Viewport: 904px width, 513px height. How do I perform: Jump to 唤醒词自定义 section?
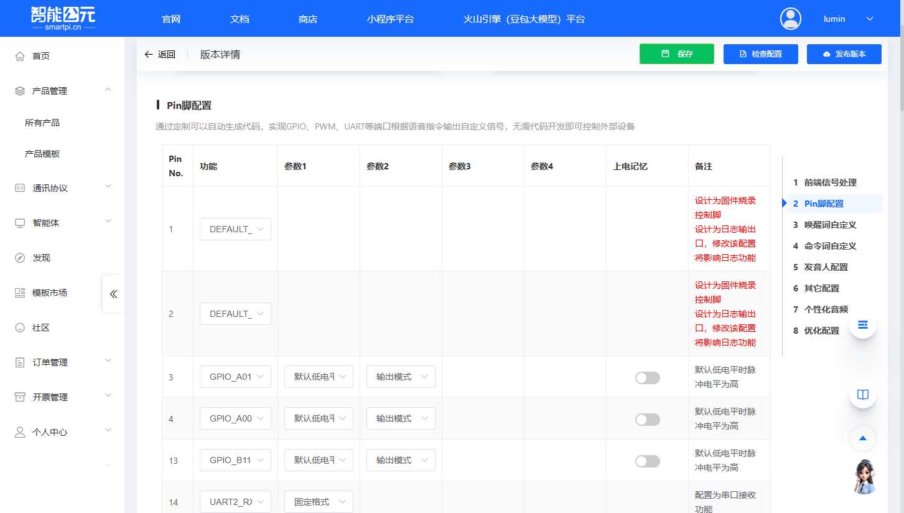click(x=830, y=225)
